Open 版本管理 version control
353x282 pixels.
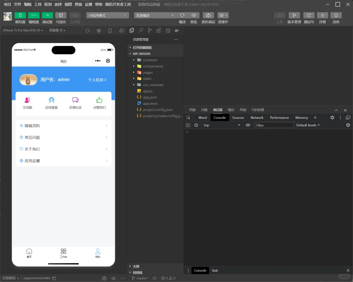[294, 15]
